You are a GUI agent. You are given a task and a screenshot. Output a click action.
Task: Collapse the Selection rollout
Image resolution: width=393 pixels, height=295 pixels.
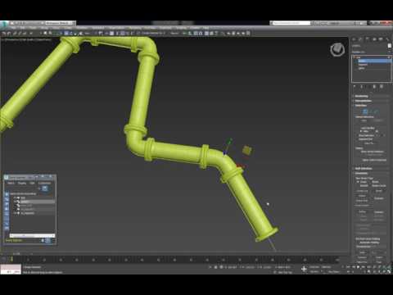point(371,106)
